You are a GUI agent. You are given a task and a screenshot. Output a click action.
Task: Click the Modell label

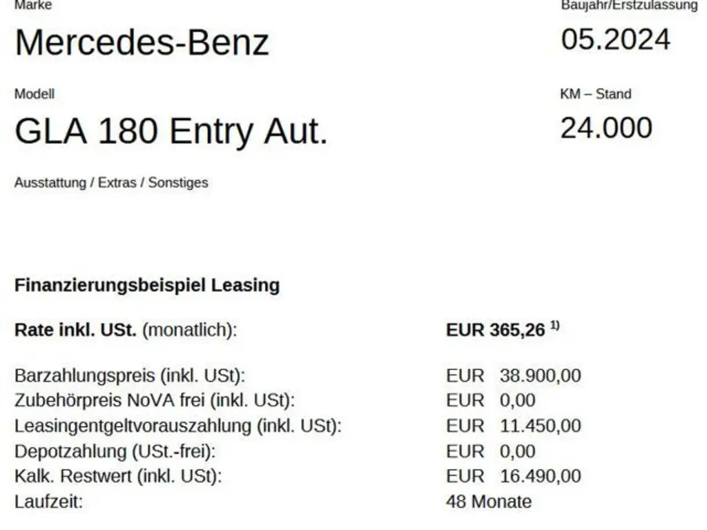coord(35,94)
